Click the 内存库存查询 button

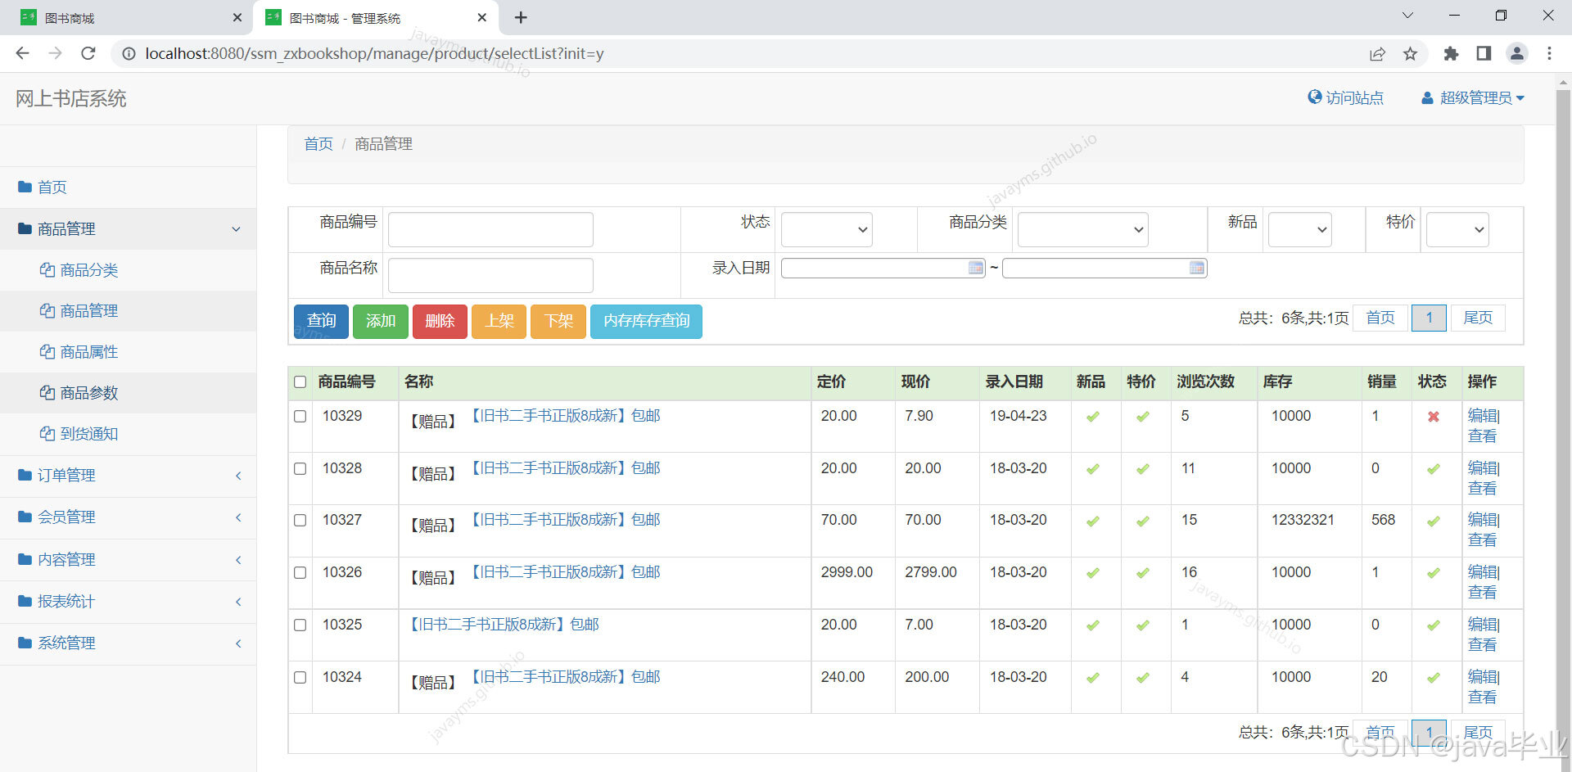[646, 321]
